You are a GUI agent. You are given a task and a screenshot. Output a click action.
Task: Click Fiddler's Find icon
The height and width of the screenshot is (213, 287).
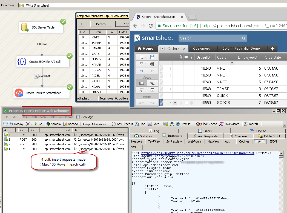140,124
